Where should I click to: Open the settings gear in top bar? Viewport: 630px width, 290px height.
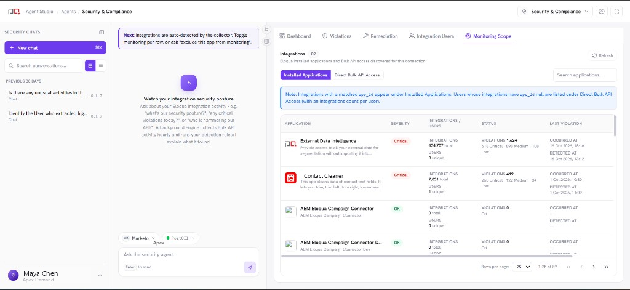pyautogui.click(x=602, y=12)
